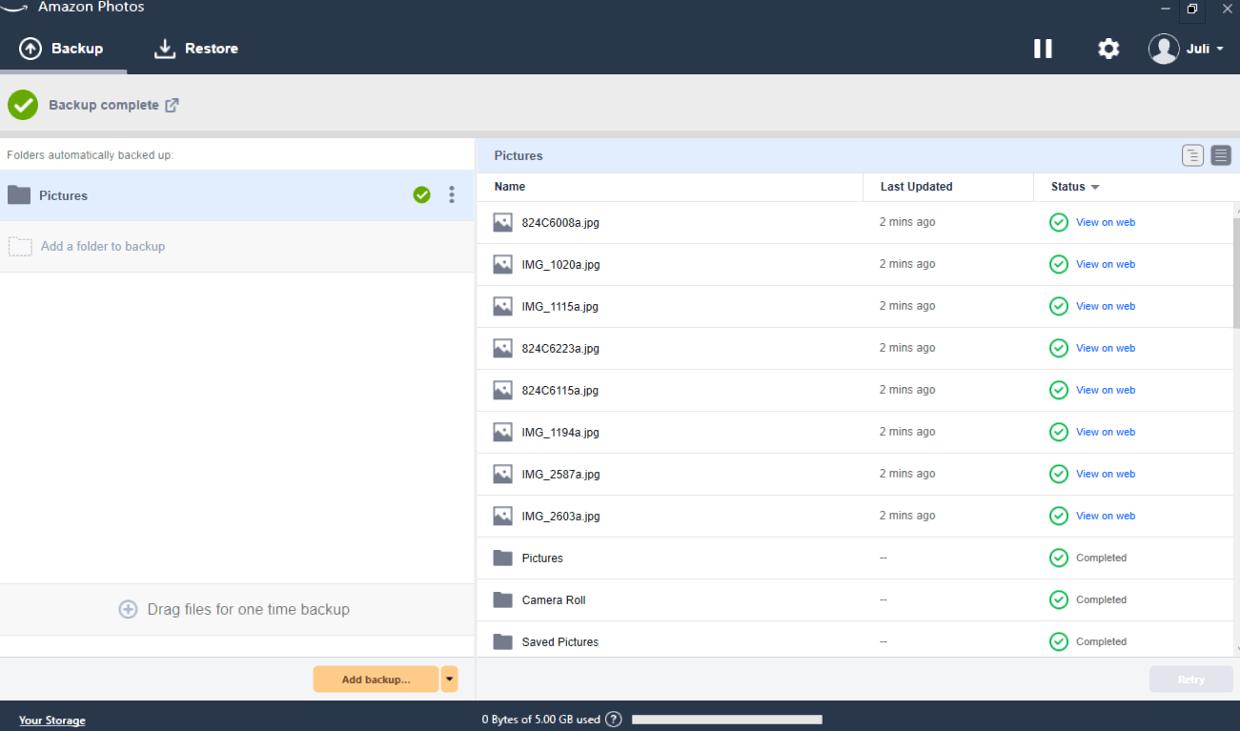Click the image icon for 824C6008a.jpg
The image size is (1240, 731).
[503, 222]
